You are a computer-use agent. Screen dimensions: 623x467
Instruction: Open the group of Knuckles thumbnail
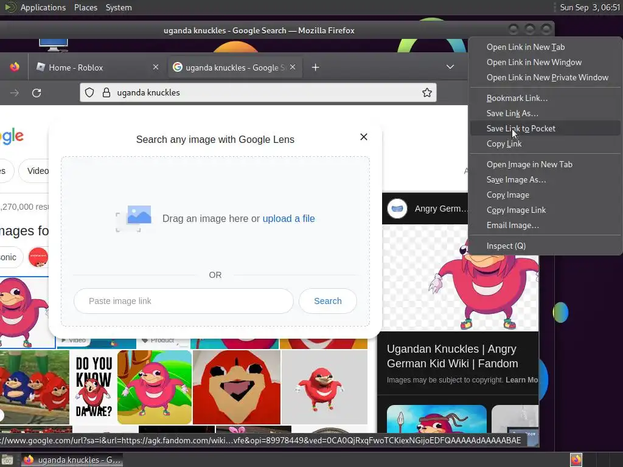(x=35, y=387)
